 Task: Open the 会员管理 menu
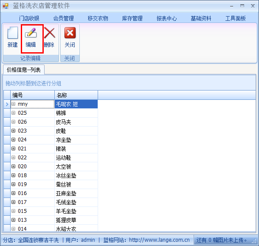63,18
